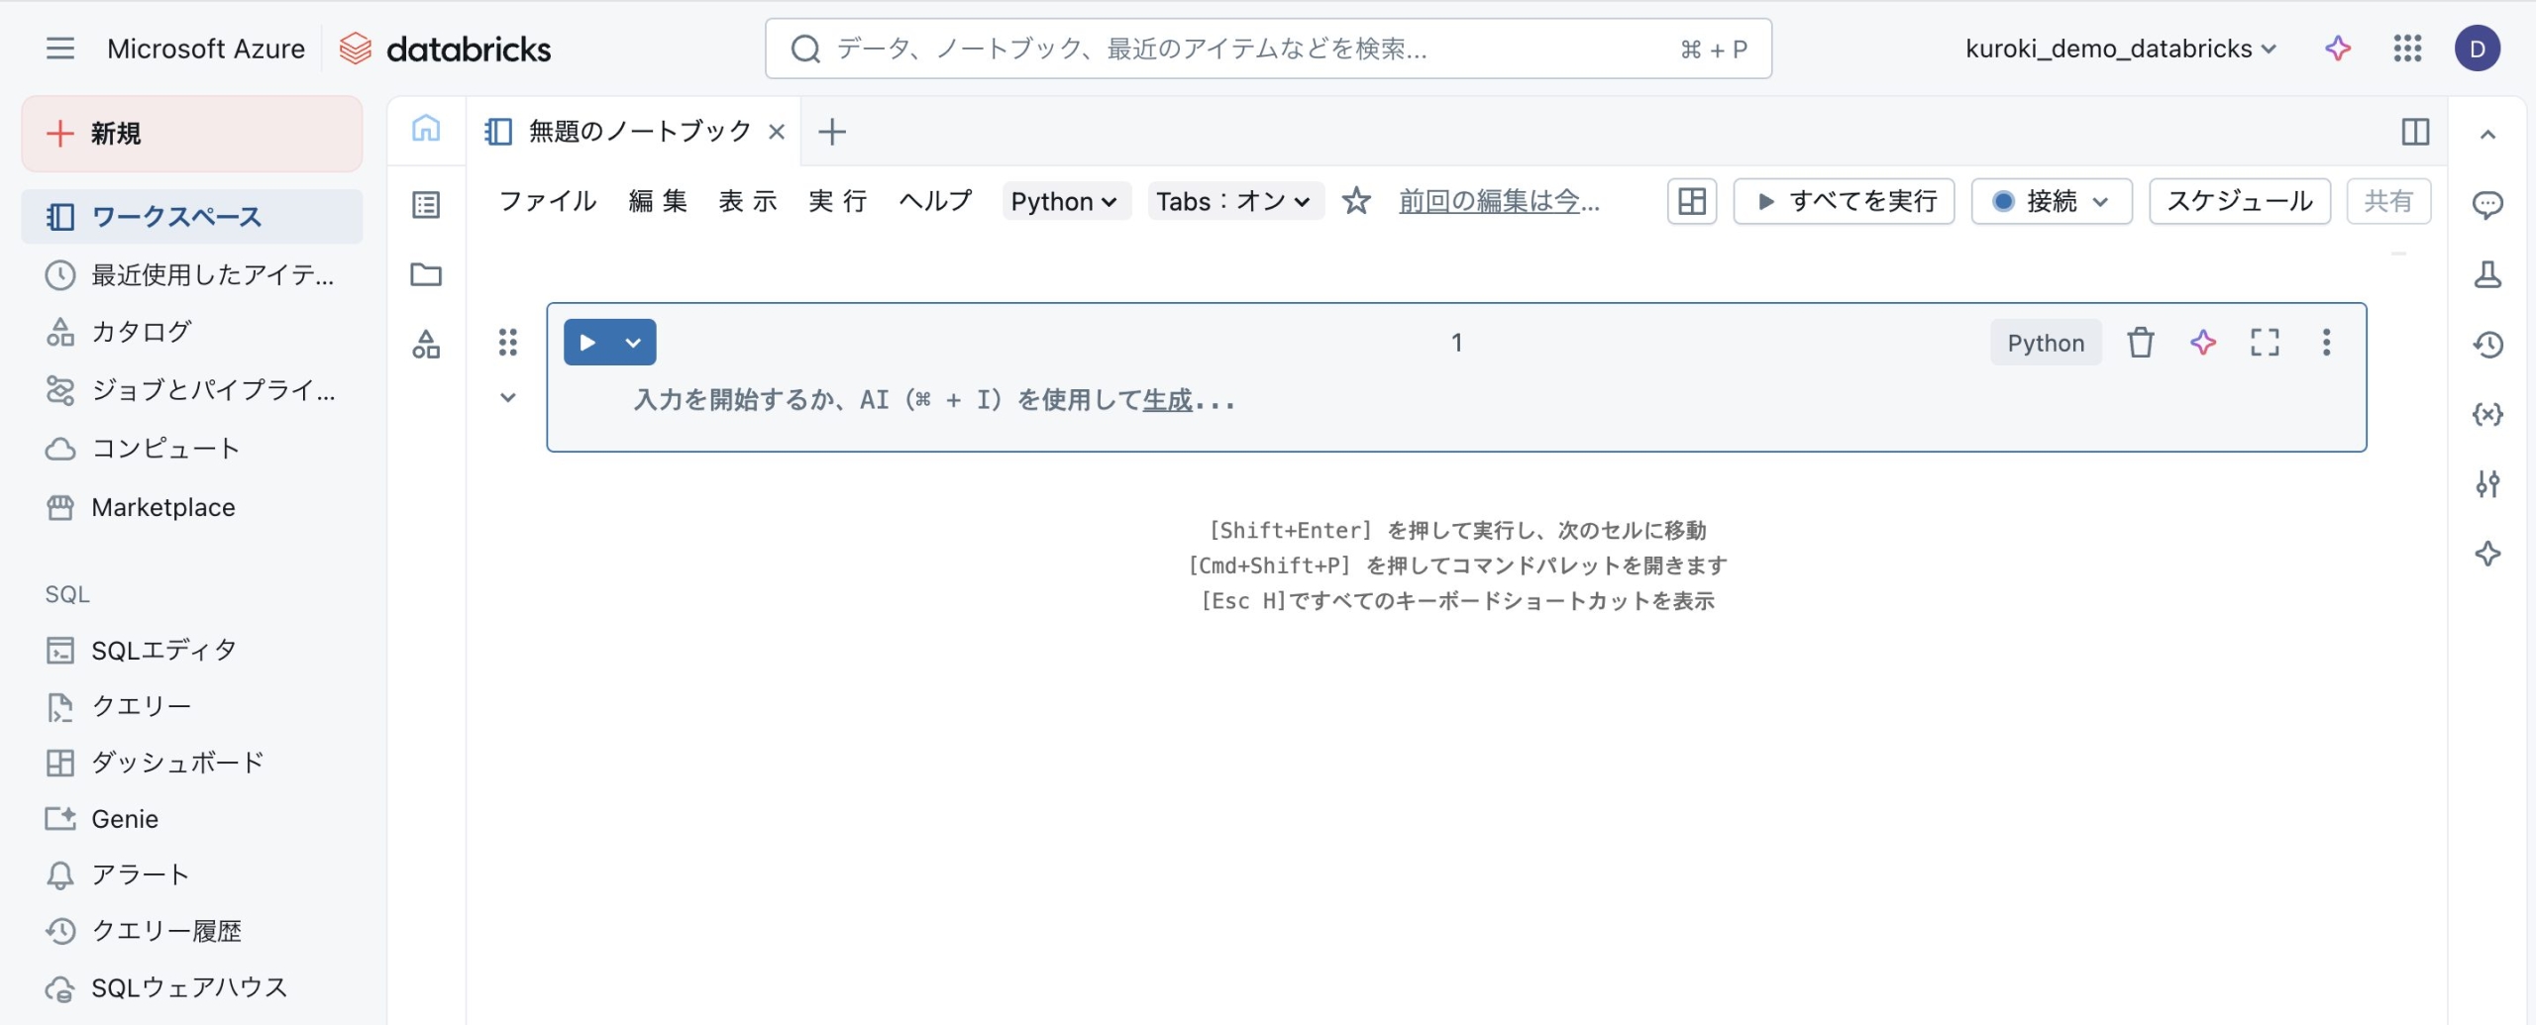Open the experiments flask icon

pyautogui.click(x=2486, y=274)
